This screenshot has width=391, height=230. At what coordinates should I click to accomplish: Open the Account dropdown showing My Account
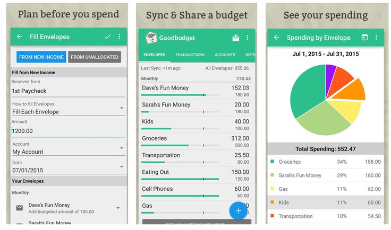[68, 148]
